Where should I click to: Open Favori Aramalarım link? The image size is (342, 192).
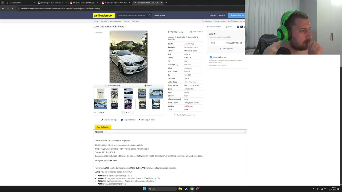(220, 21)
